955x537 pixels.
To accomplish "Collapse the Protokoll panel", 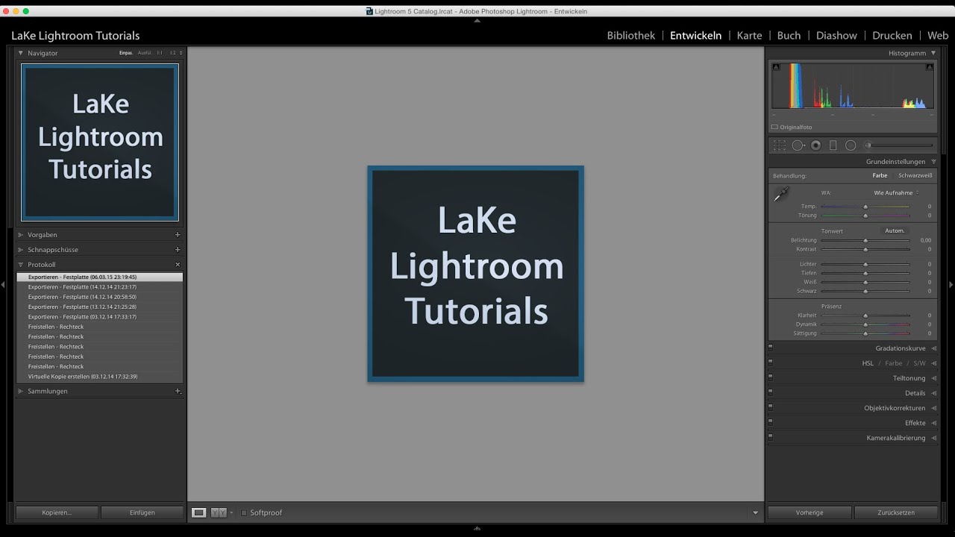I will (21, 265).
